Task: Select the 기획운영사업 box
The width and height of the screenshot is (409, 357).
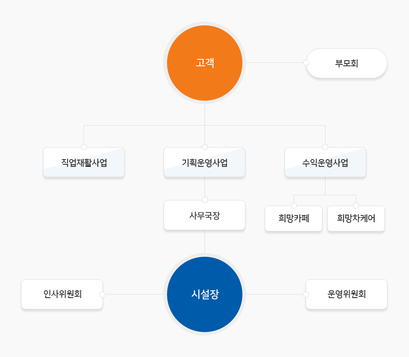Action: [x=204, y=162]
